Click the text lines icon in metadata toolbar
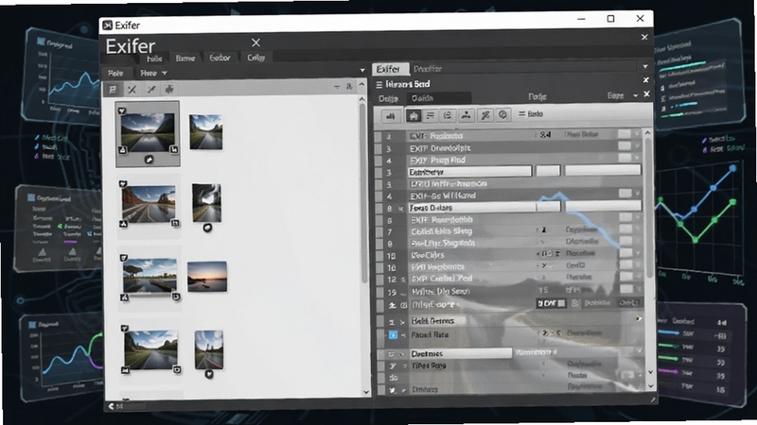Image resolution: width=757 pixels, height=425 pixels. point(431,115)
